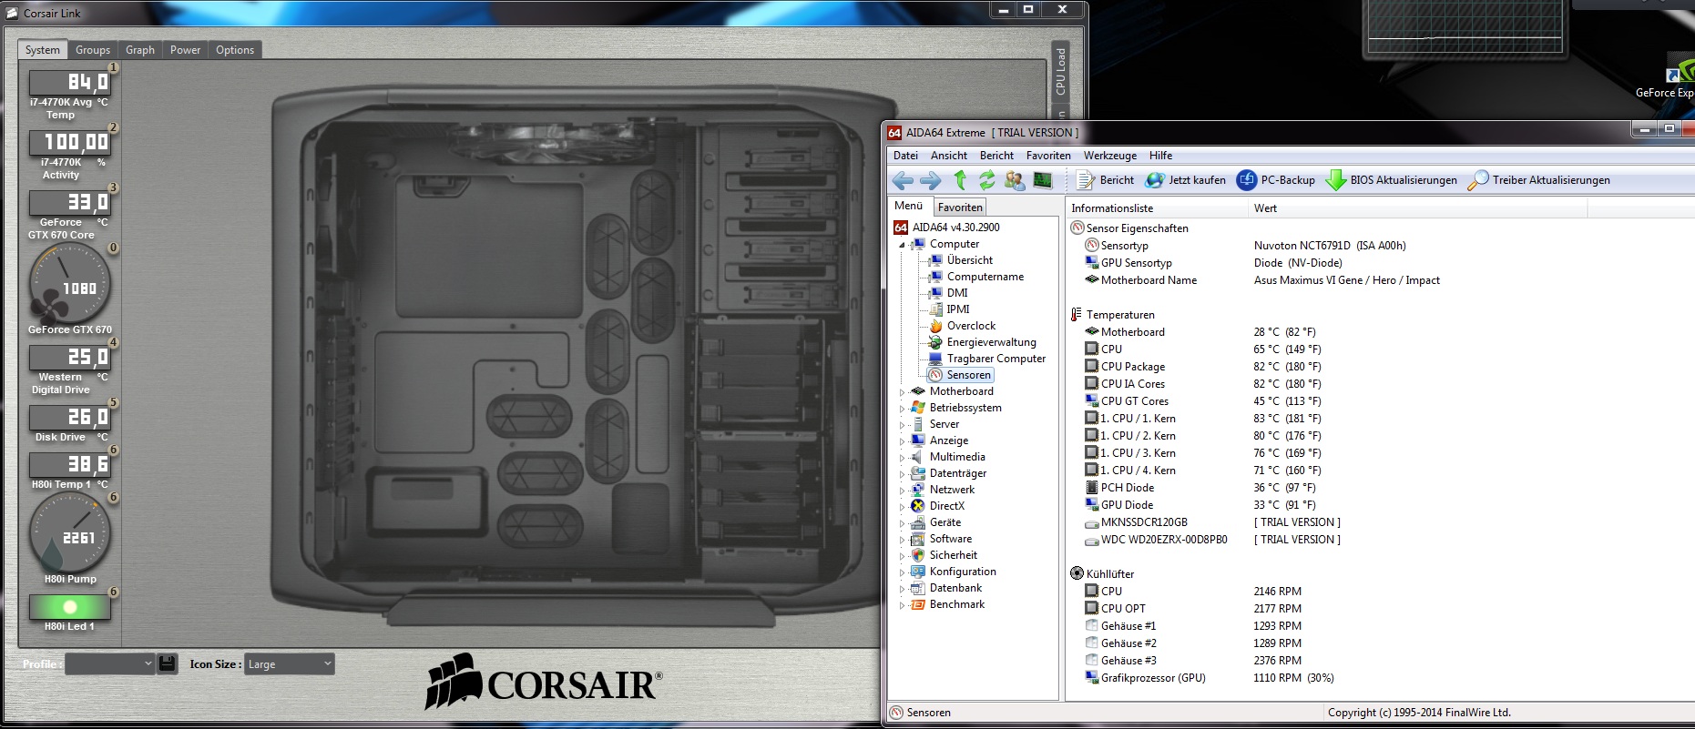
Task: Switch to the Graph tab
Action: (x=140, y=50)
